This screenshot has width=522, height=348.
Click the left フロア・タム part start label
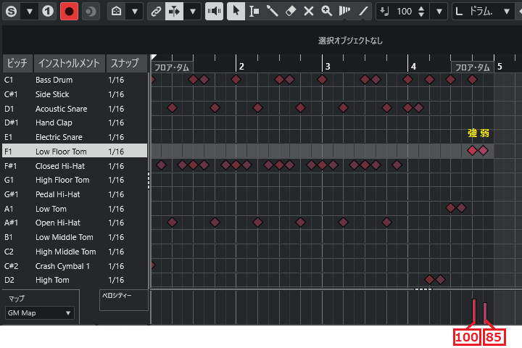[172, 67]
